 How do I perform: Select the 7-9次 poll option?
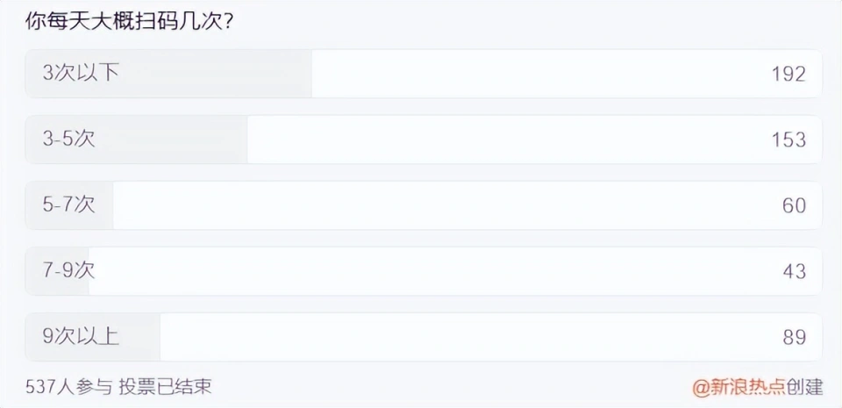tap(69, 271)
